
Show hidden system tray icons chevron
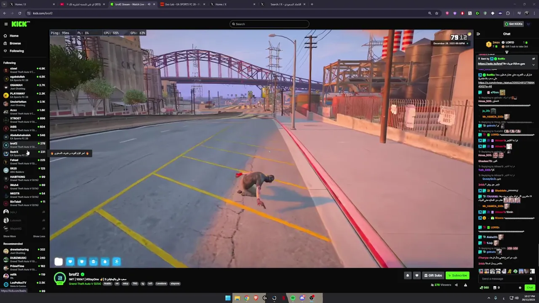point(489,298)
